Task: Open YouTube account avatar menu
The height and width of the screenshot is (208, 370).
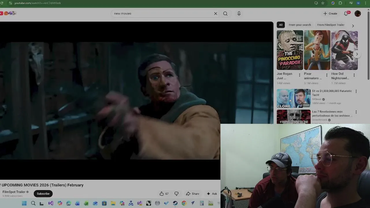Action: (x=358, y=14)
